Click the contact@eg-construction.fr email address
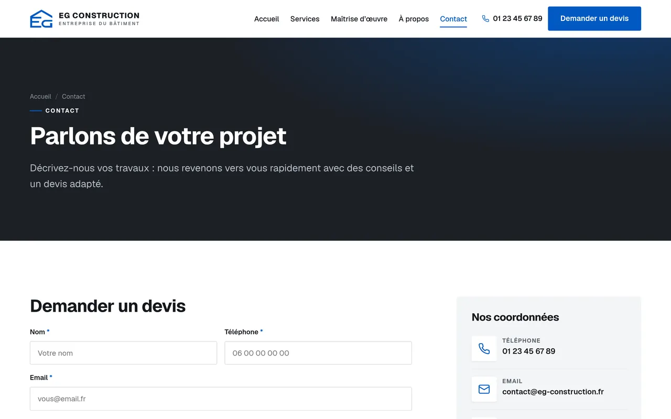Viewport: 671px width, 419px height. click(x=553, y=392)
